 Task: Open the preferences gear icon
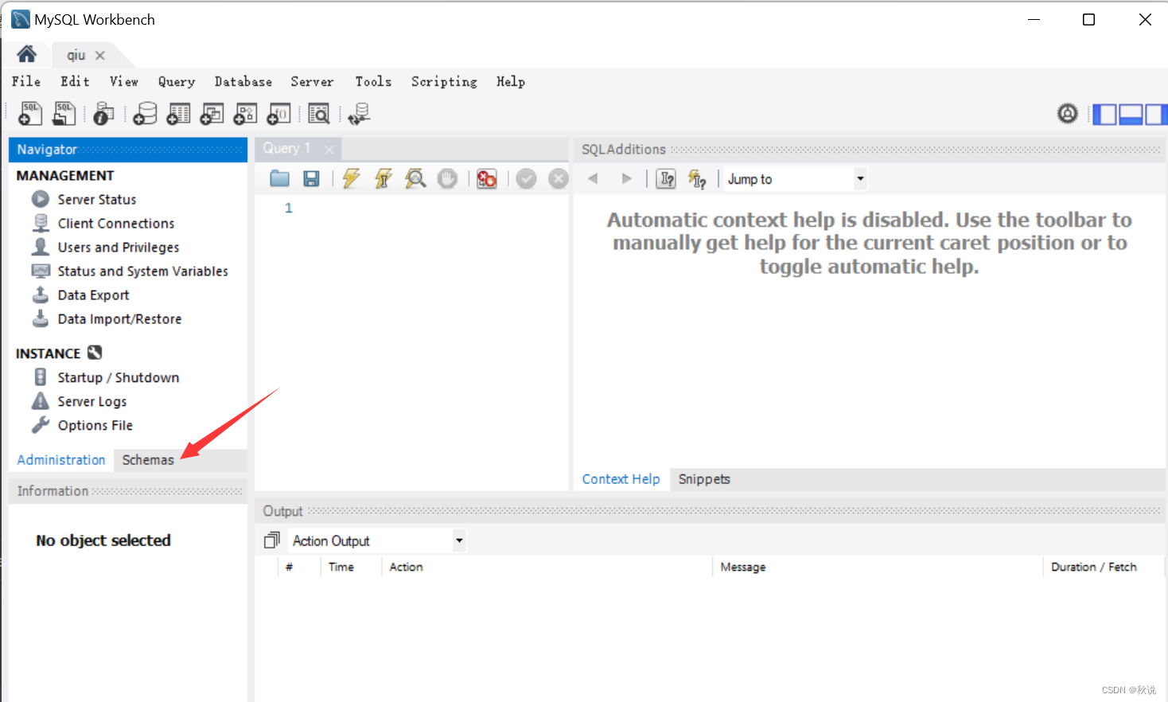pos(1068,114)
